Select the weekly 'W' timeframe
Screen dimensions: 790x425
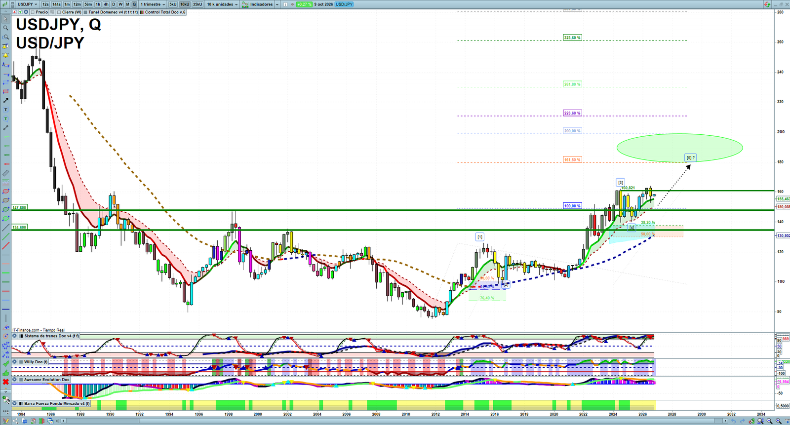pyautogui.click(x=120, y=4)
